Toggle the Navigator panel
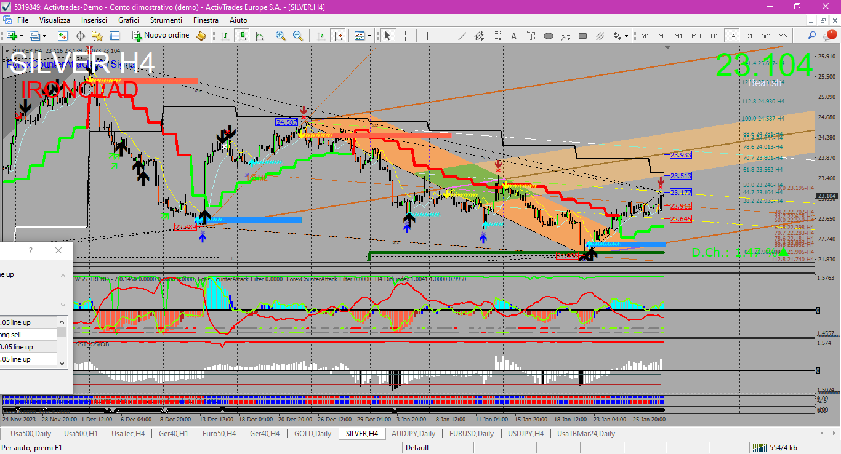This screenshot has height=454, width=841. [97, 36]
